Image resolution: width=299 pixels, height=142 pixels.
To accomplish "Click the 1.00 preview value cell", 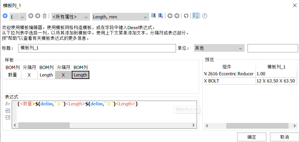I will [x=276, y=74].
